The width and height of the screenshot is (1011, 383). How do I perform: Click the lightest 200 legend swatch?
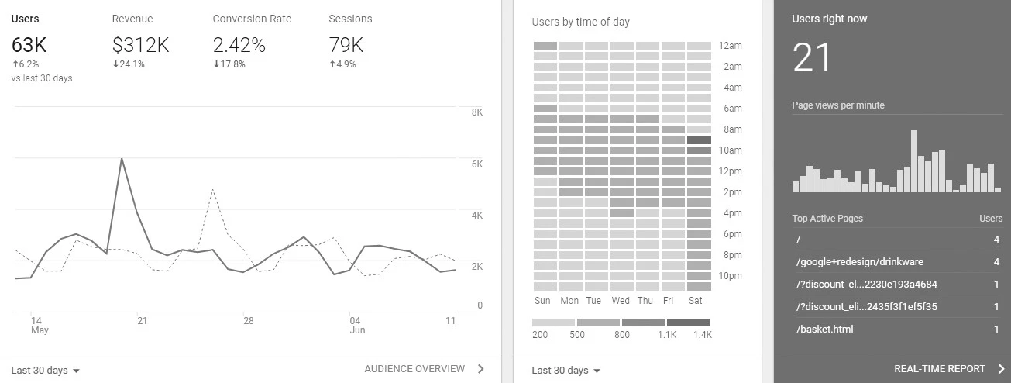pos(553,323)
